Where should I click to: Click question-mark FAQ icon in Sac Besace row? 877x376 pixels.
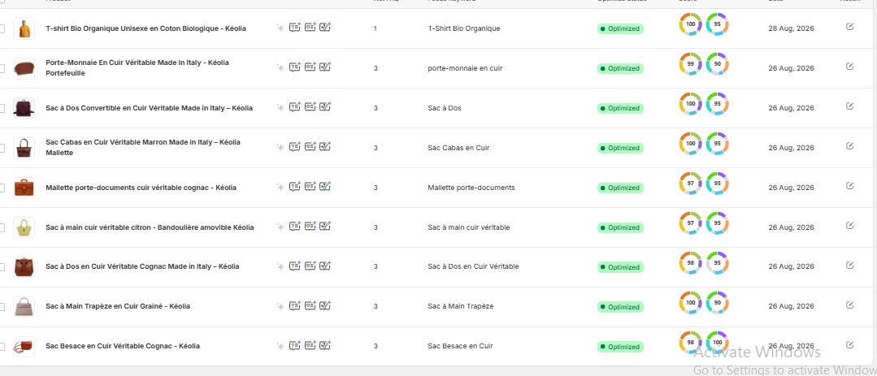click(x=295, y=345)
